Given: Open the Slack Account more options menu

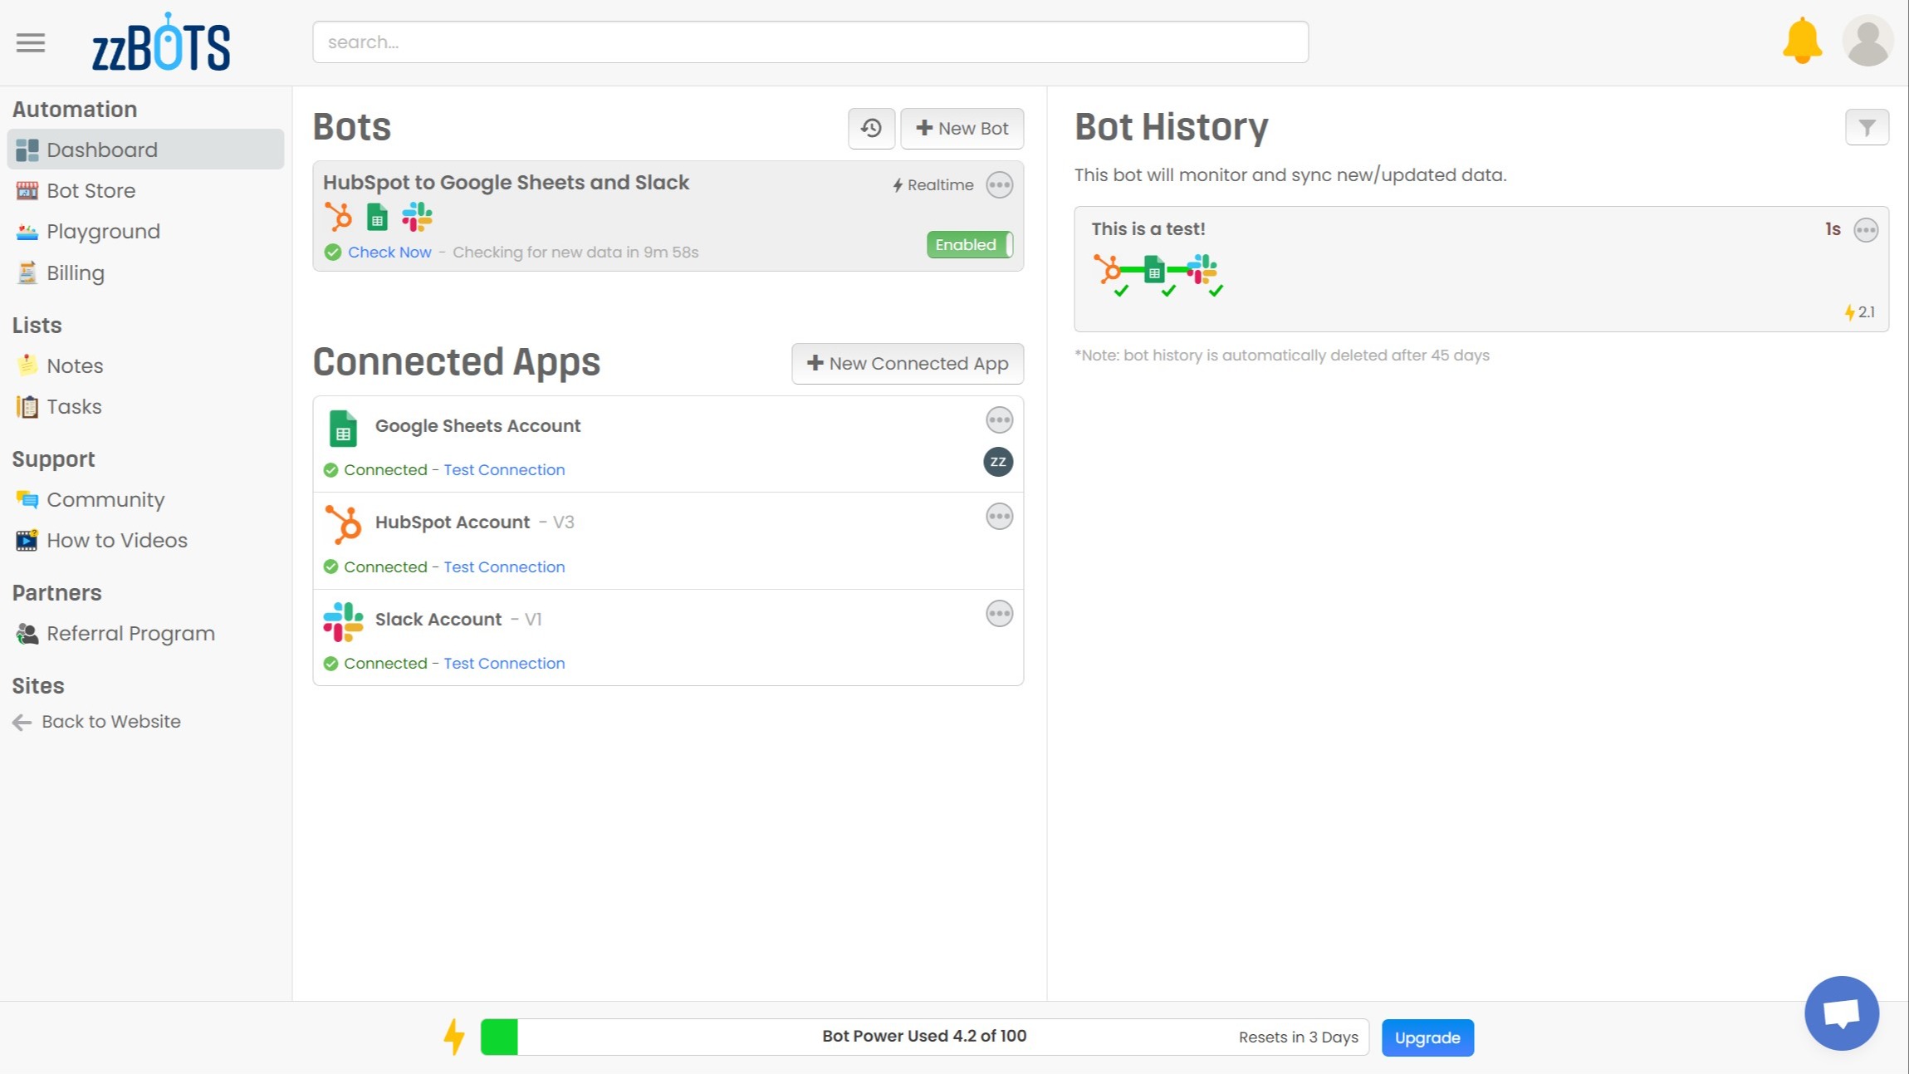Looking at the screenshot, I should click(999, 614).
